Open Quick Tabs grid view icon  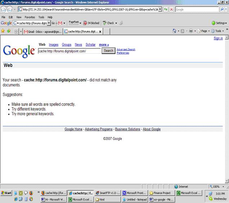pos(16,32)
